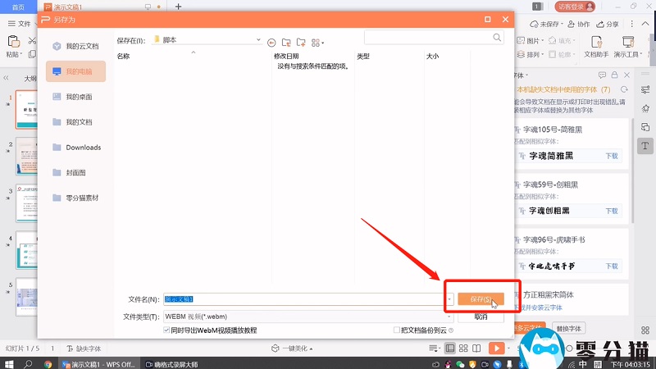Click the orange slideshow play button
656x369 pixels.
495,348
